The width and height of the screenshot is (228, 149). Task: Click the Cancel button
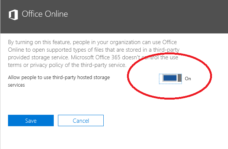[x=81, y=120]
